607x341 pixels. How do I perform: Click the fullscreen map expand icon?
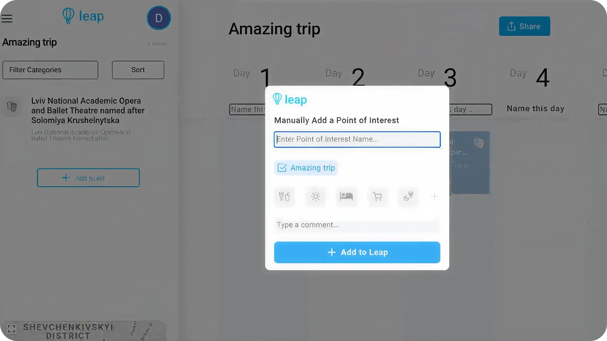point(11,329)
